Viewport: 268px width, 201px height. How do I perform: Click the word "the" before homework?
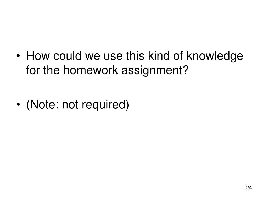click(51, 70)
